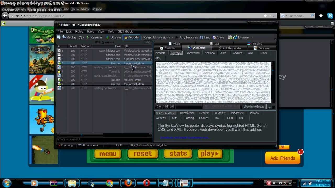Open the File menu in Fiddler
The height and width of the screenshot is (188, 335).
coord(60,31)
